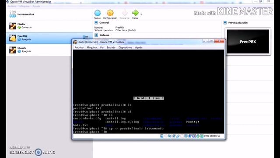Click the Elastix machine OS icon
The height and width of the screenshot is (158, 280).
tap(13, 26)
